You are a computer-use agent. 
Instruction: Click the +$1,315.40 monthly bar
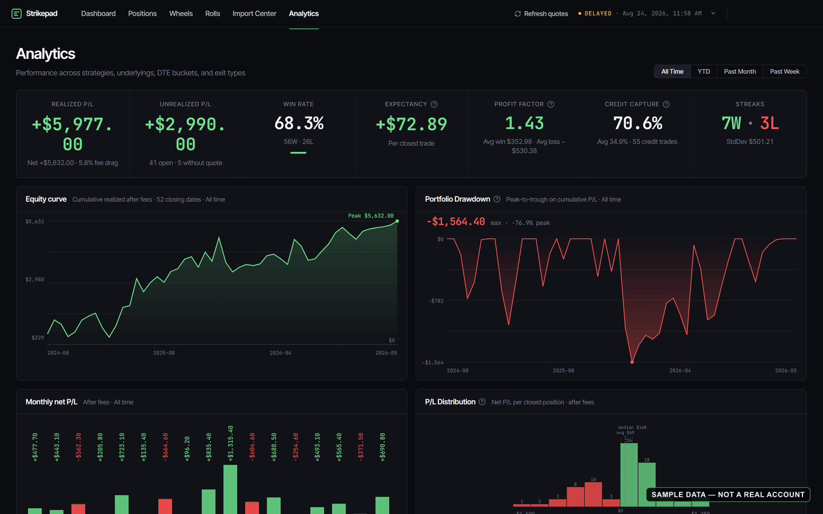[230, 489]
